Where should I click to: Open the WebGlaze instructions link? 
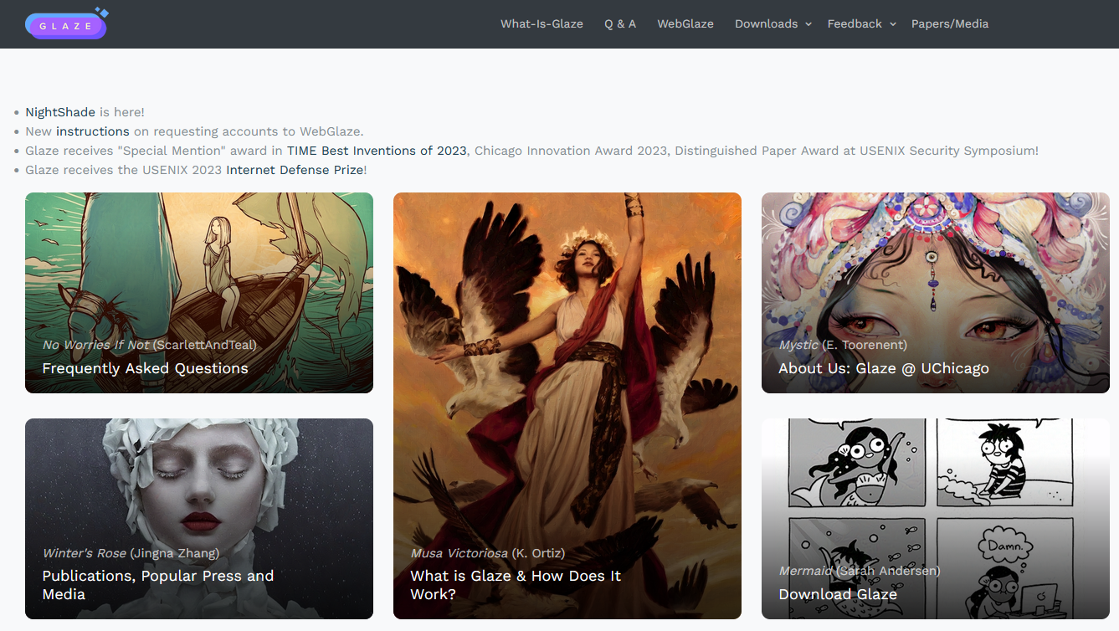(x=93, y=131)
